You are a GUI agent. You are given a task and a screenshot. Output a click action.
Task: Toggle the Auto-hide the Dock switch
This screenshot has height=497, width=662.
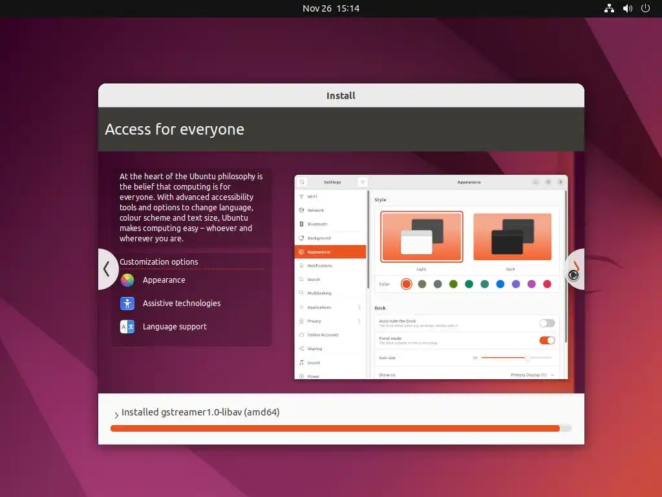(x=547, y=324)
